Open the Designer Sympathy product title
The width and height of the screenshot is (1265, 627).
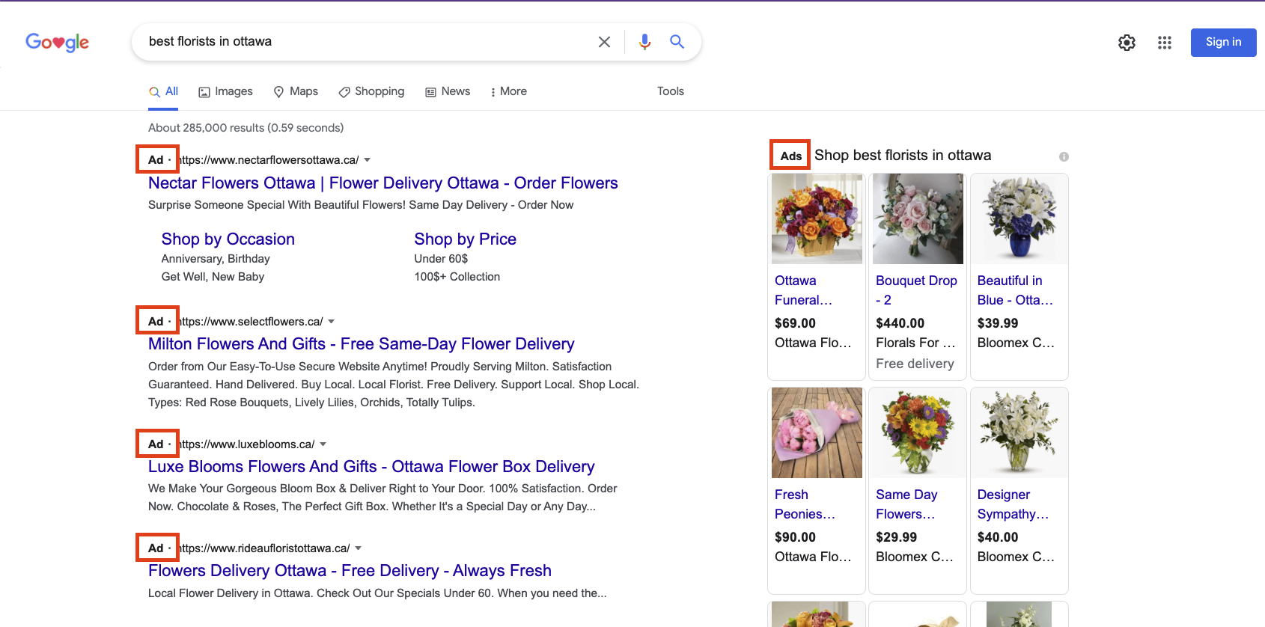click(x=1013, y=504)
